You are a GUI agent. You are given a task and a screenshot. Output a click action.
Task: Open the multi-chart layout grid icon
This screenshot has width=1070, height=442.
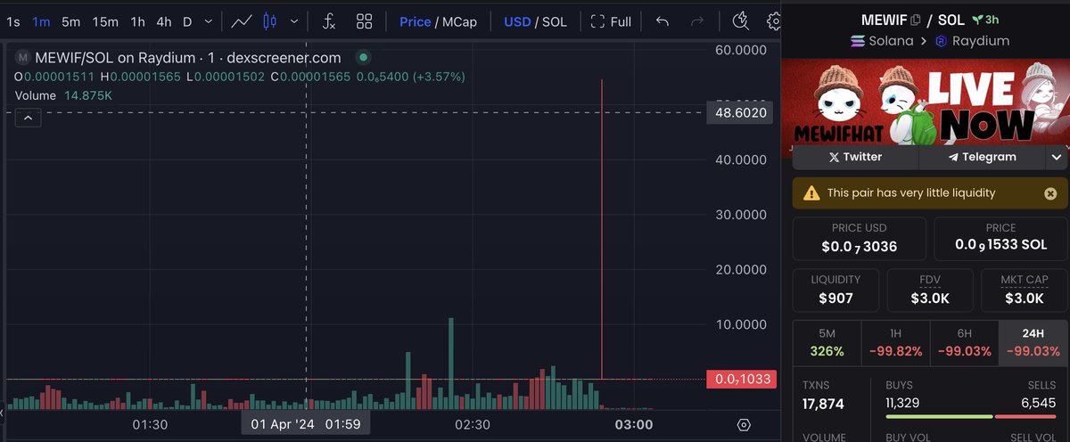tap(364, 21)
